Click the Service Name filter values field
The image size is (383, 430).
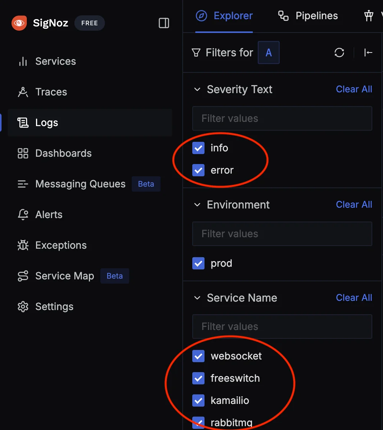pyautogui.click(x=282, y=327)
